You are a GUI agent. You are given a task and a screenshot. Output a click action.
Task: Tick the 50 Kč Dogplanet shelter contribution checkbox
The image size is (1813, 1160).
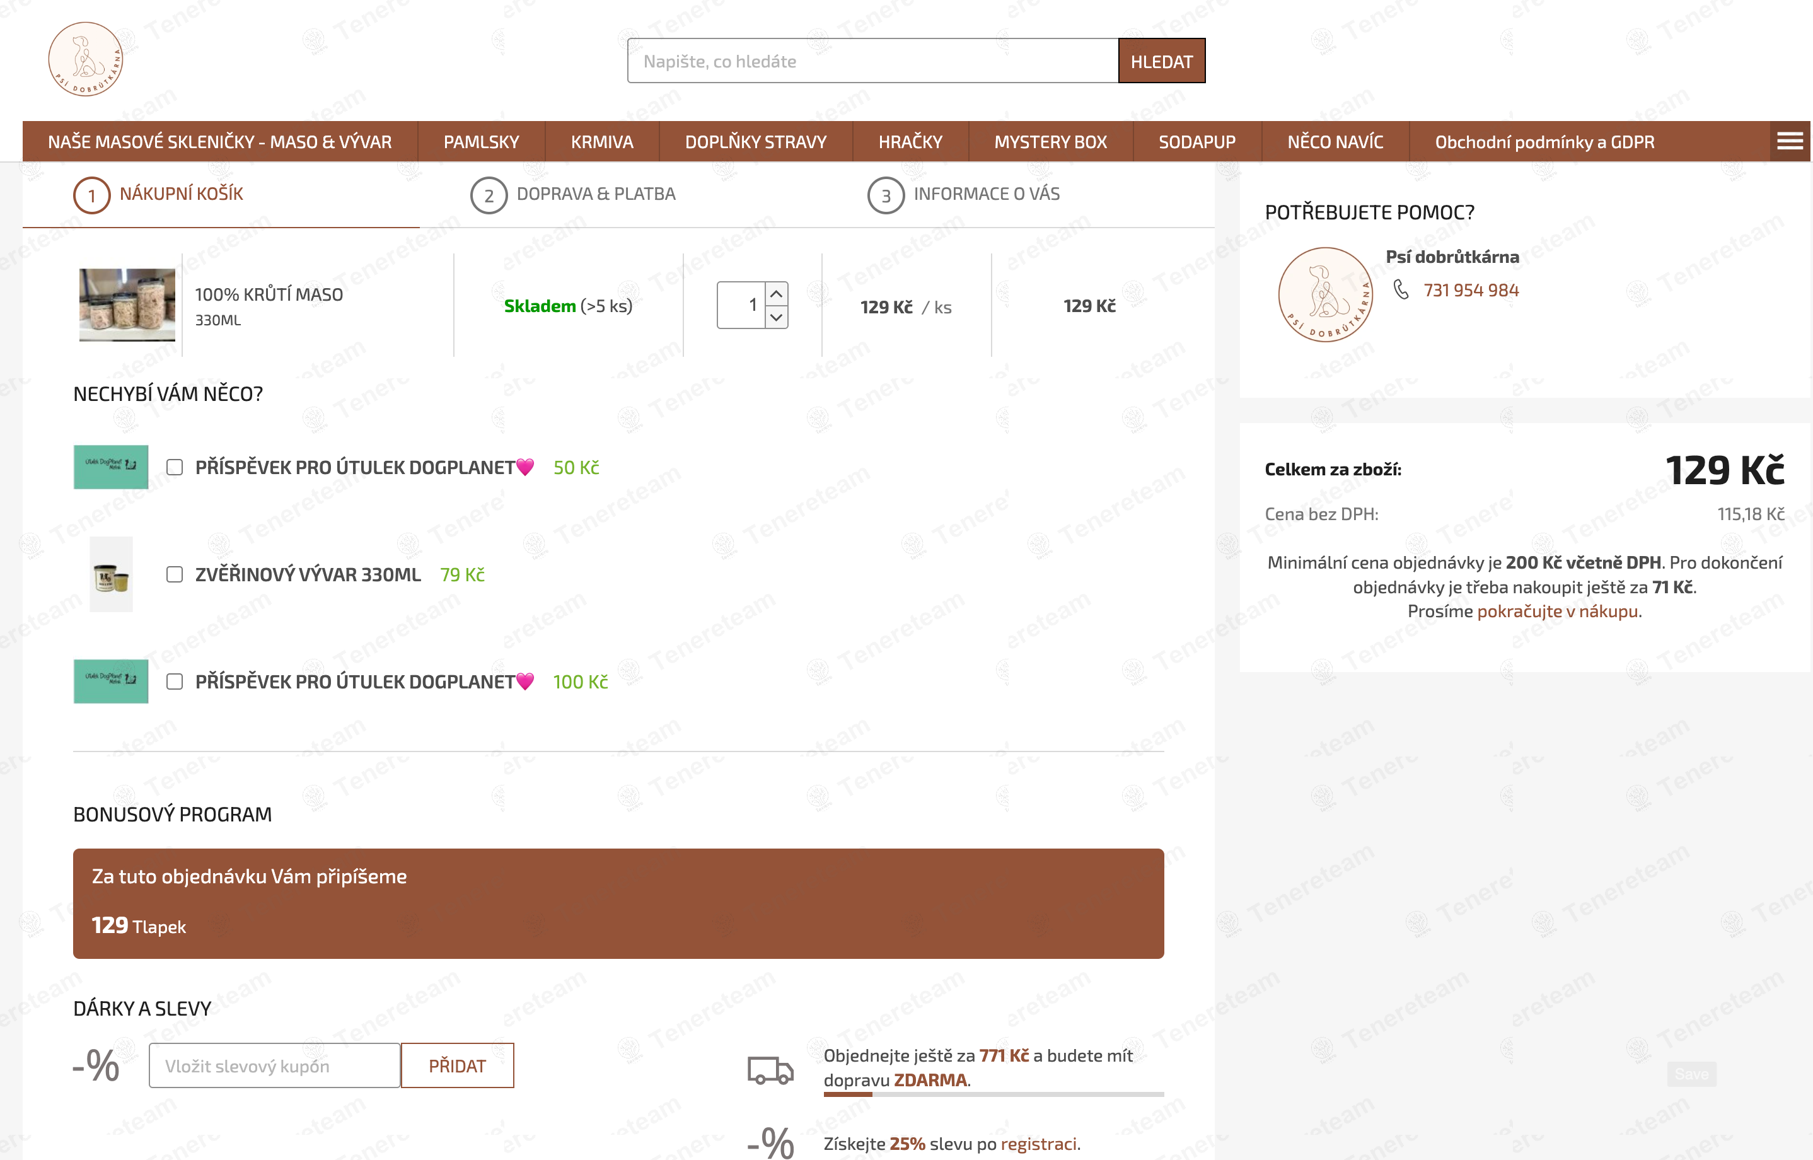175,467
